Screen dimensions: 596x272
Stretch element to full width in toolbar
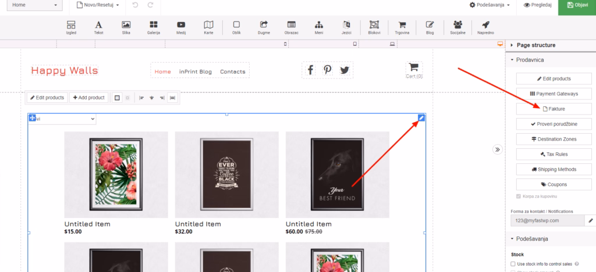click(172, 98)
